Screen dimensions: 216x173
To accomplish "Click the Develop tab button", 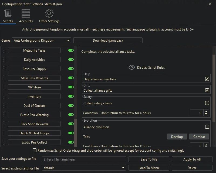I will coord(177,137).
